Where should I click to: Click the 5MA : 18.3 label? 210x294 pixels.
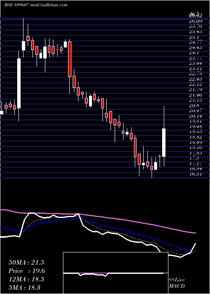24,287
